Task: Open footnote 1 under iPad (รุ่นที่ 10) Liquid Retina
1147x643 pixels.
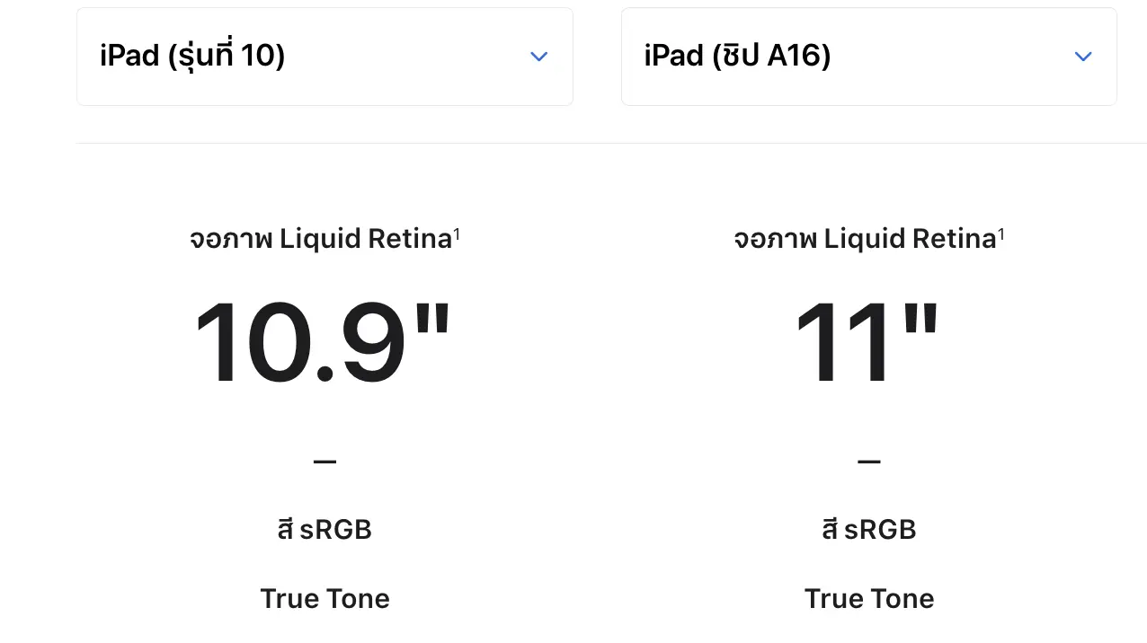Action: (x=457, y=233)
